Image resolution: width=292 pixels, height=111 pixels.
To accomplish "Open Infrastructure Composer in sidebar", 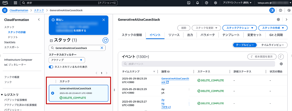I will (18, 60).
